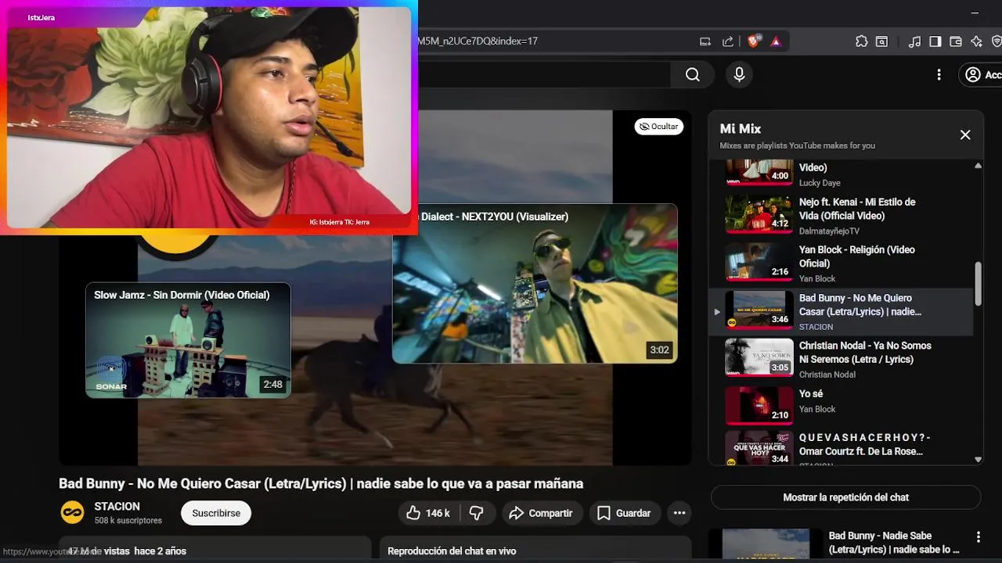Play Yo sé by Yan Block
This screenshot has width=1002, height=563.
tap(841, 405)
